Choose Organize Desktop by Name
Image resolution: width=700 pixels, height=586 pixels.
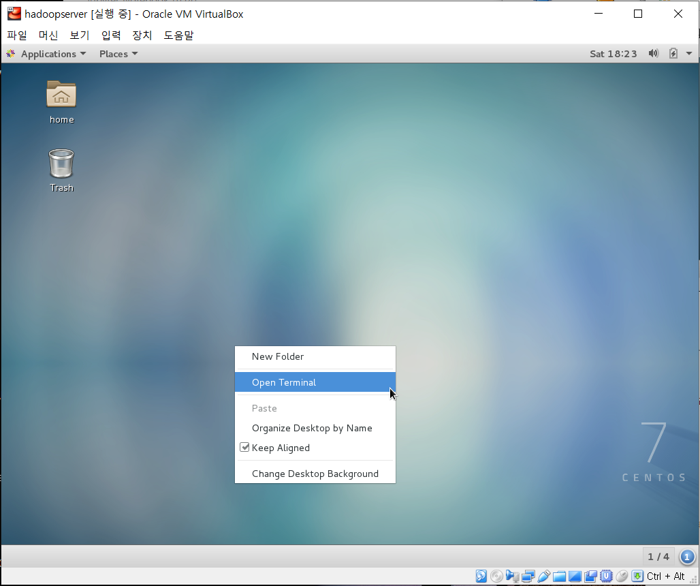[x=315, y=428]
